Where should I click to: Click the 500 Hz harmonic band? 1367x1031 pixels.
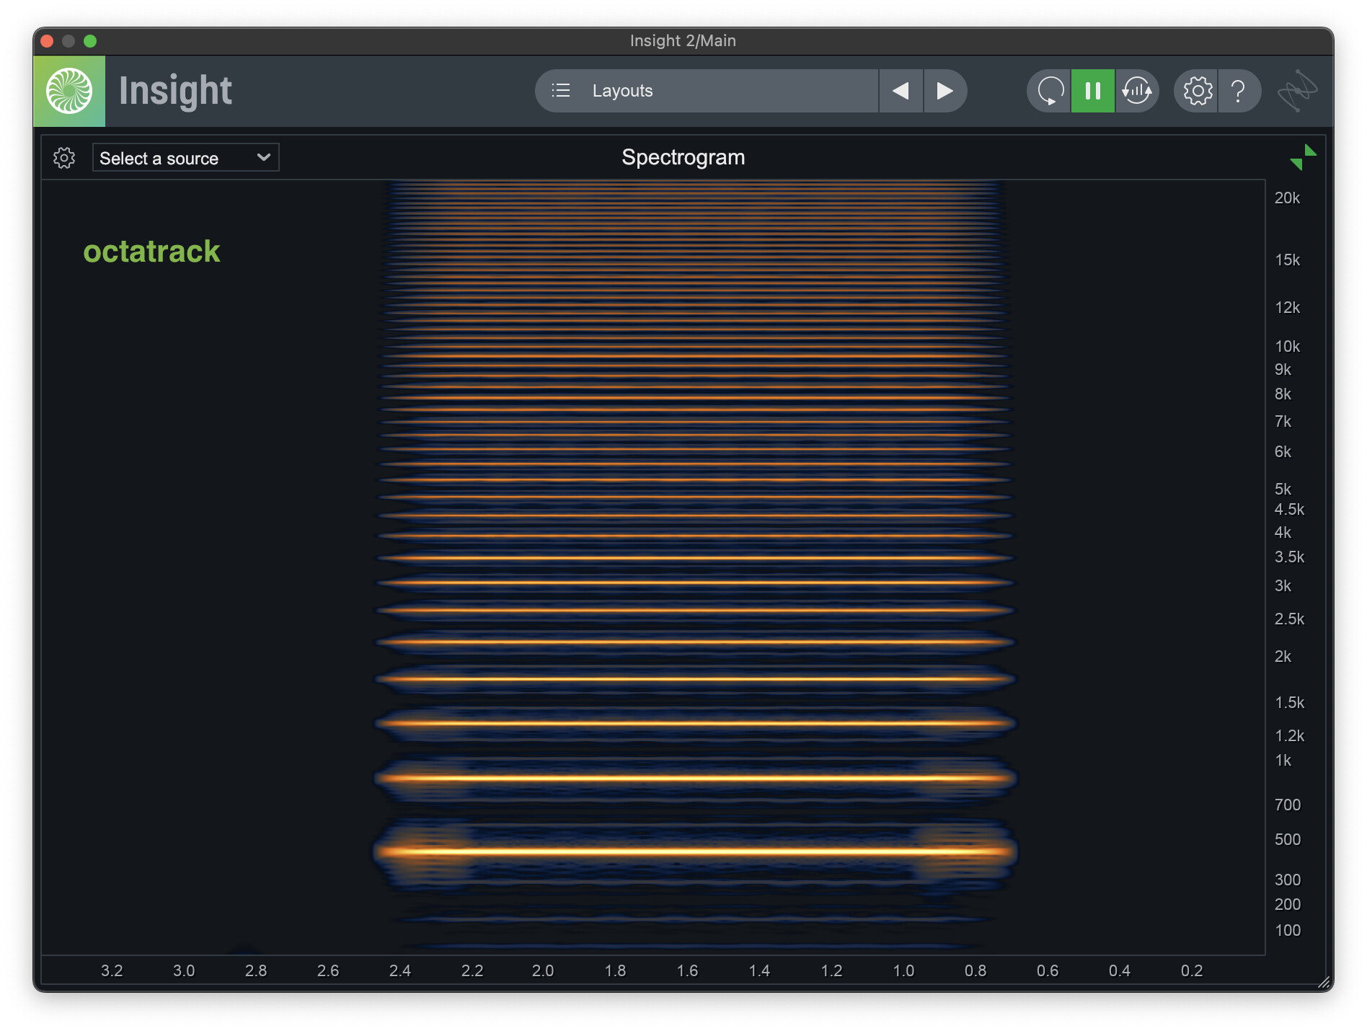[x=692, y=851]
